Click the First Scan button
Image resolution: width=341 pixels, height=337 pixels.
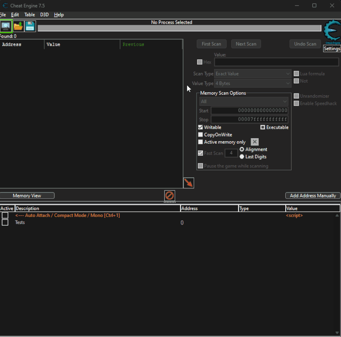pos(211,44)
